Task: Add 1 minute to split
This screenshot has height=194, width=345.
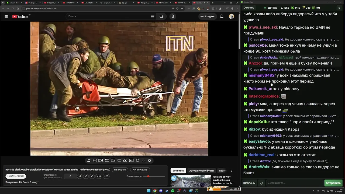Action: tap(80, 176)
